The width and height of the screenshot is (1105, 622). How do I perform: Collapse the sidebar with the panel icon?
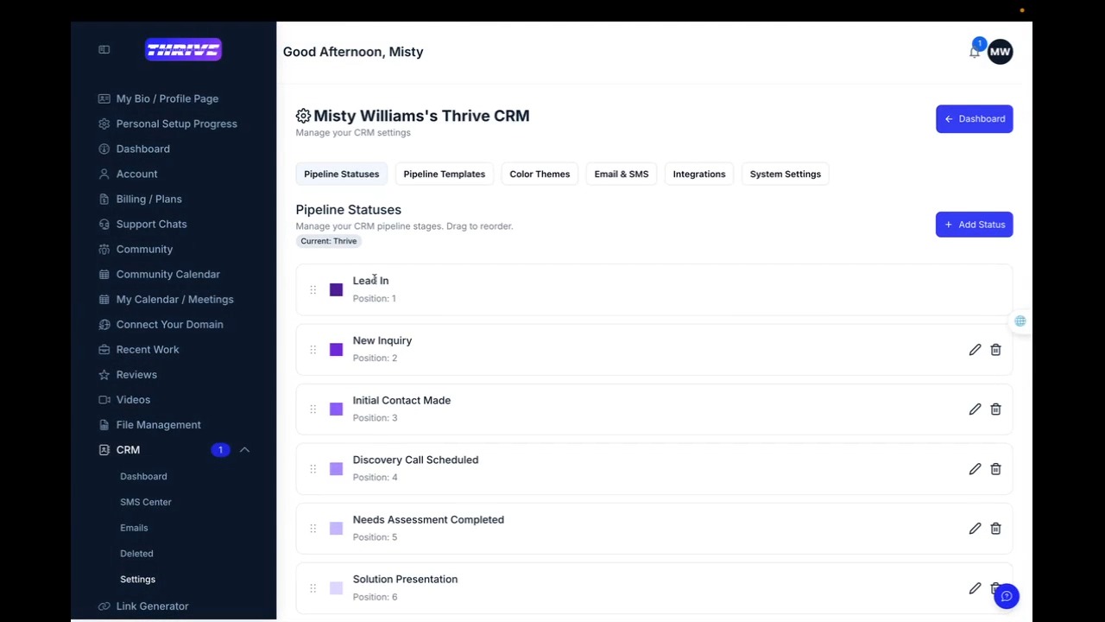pyautogui.click(x=104, y=50)
